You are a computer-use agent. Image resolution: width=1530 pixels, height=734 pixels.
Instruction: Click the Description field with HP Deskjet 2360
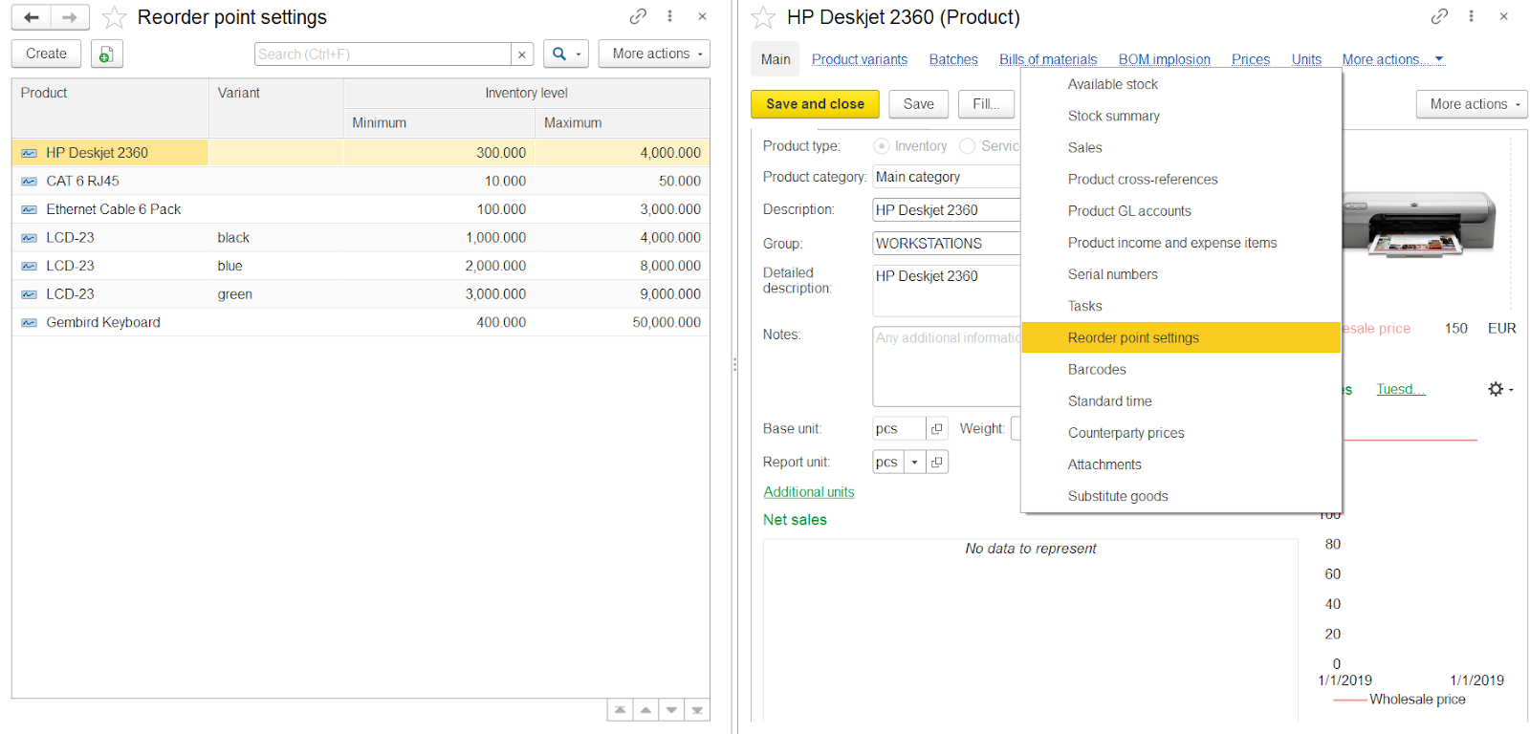tap(947, 210)
